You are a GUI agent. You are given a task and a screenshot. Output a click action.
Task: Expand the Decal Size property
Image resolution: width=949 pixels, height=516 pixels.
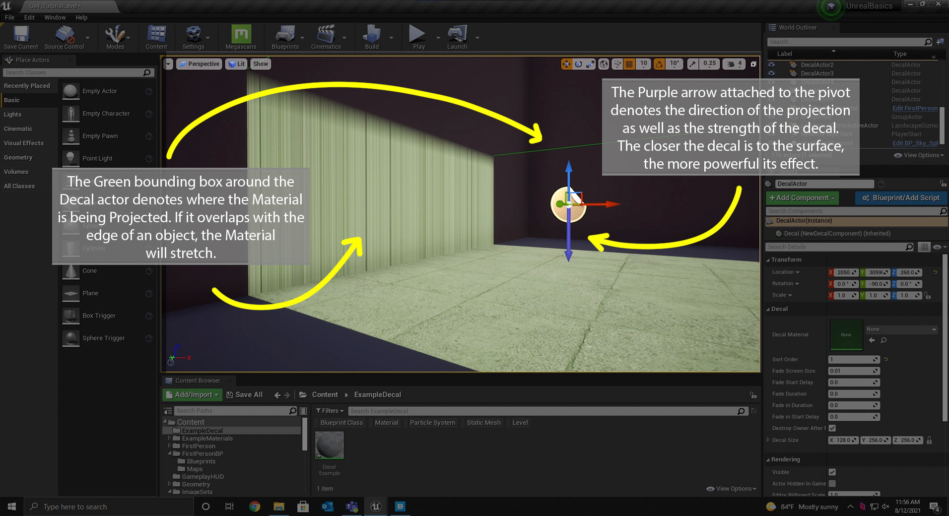(x=768, y=440)
